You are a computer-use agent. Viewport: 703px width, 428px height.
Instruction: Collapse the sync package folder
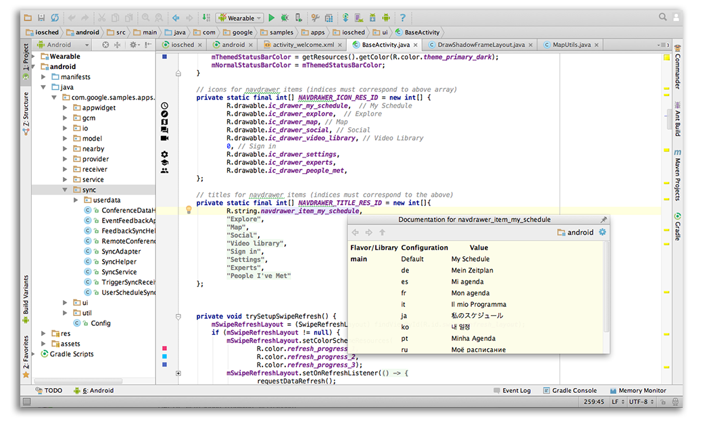tap(65, 190)
